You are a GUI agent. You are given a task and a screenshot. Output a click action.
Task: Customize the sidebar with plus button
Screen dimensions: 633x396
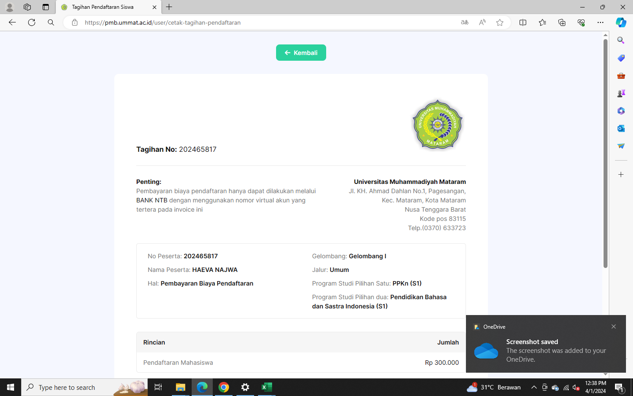[x=621, y=175]
